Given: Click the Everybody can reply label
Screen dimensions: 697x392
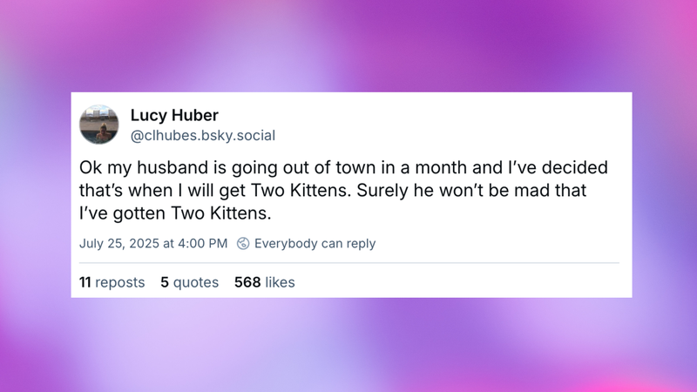Looking at the screenshot, I should [x=315, y=243].
